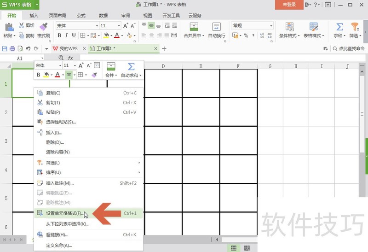Toggle Underline in the ribbon
Screen dimensions: 368x252
click(74, 35)
